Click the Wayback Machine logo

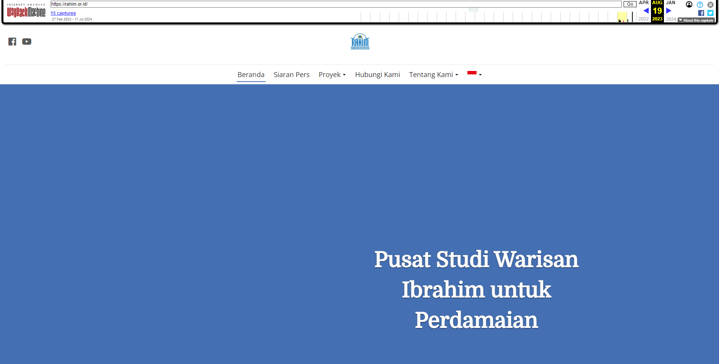(x=26, y=11)
